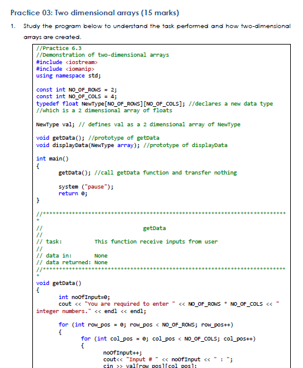This screenshot has width=303, height=368.
Task: Click the sentence starting 'Study the program below'
Action: [x=157, y=32]
